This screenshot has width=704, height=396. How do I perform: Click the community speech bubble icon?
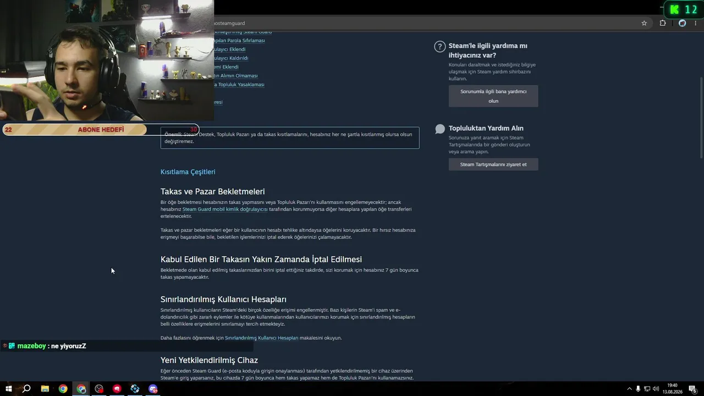tap(440, 129)
